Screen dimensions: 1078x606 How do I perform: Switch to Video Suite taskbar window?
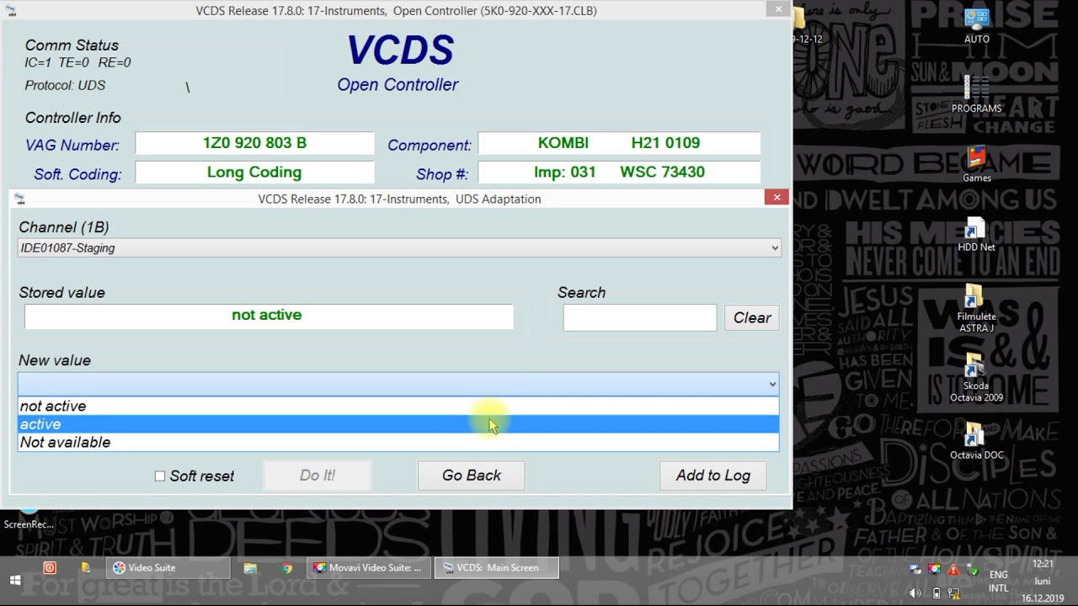(x=168, y=568)
